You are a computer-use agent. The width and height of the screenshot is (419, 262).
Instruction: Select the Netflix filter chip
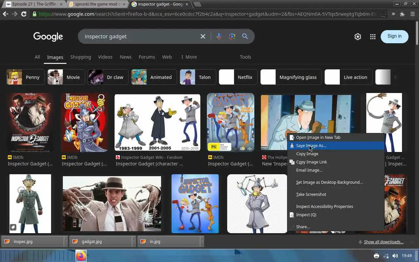(238, 77)
